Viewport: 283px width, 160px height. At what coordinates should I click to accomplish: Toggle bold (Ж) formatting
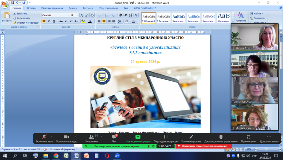coord(44,21)
